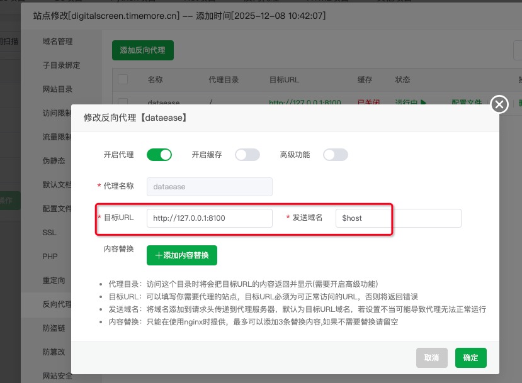Open the SSL settings tab
The height and width of the screenshot is (383, 522).
pyautogui.click(x=50, y=233)
